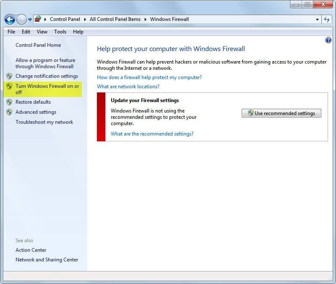Click the Windows Firewall breadcrumb

coord(169,19)
